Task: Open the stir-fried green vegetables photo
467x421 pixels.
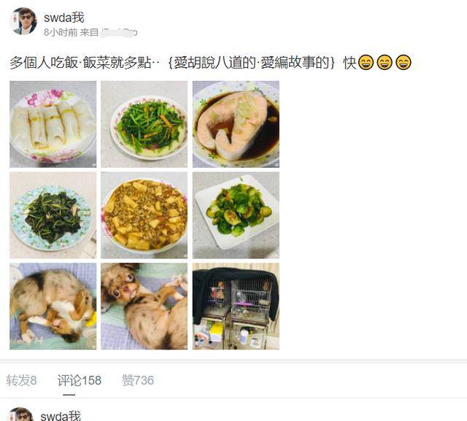Action: click(x=144, y=124)
